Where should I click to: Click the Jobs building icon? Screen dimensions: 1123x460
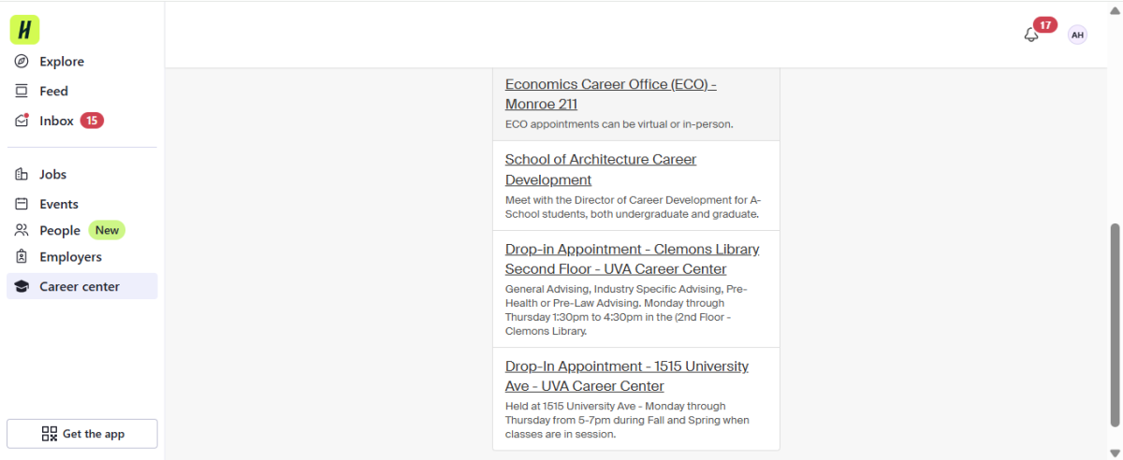pos(22,175)
